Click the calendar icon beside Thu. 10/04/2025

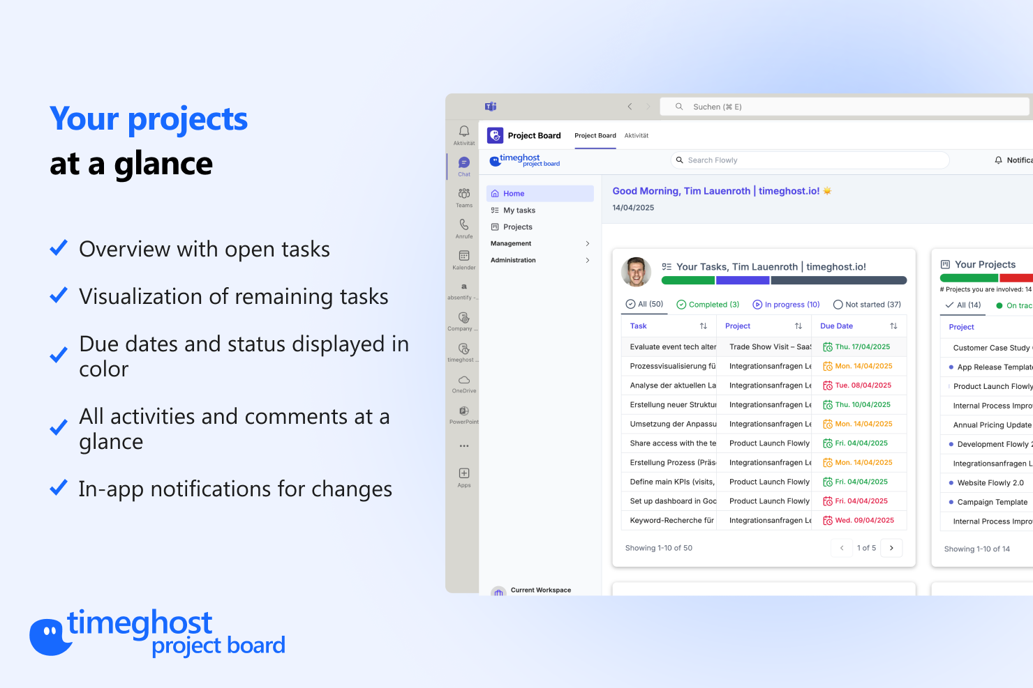point(828,405)
